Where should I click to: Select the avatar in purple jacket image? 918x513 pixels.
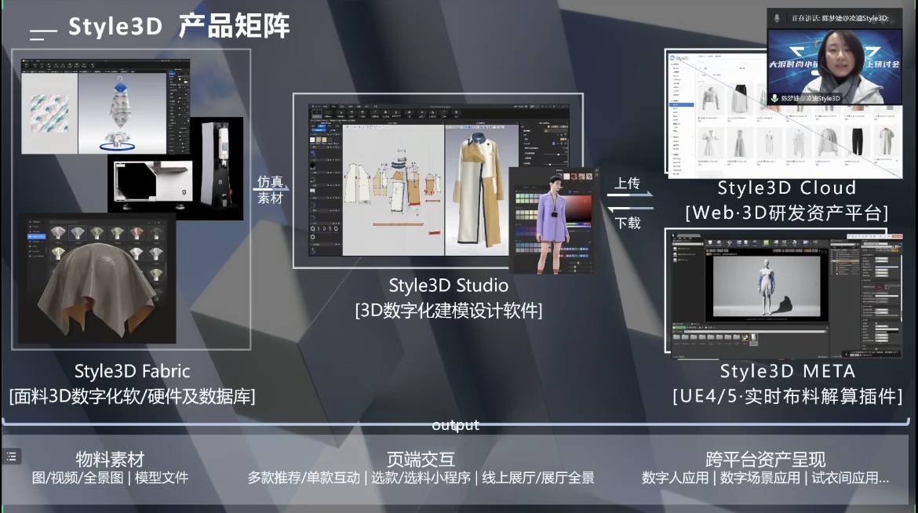coord(553,220)
